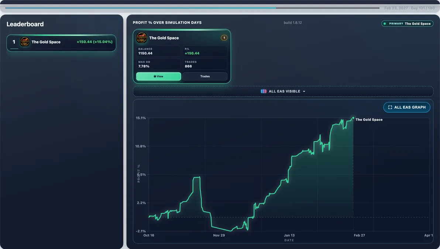
Task: Select The Gold Space leaderboard entry
Action: (61, 43)
